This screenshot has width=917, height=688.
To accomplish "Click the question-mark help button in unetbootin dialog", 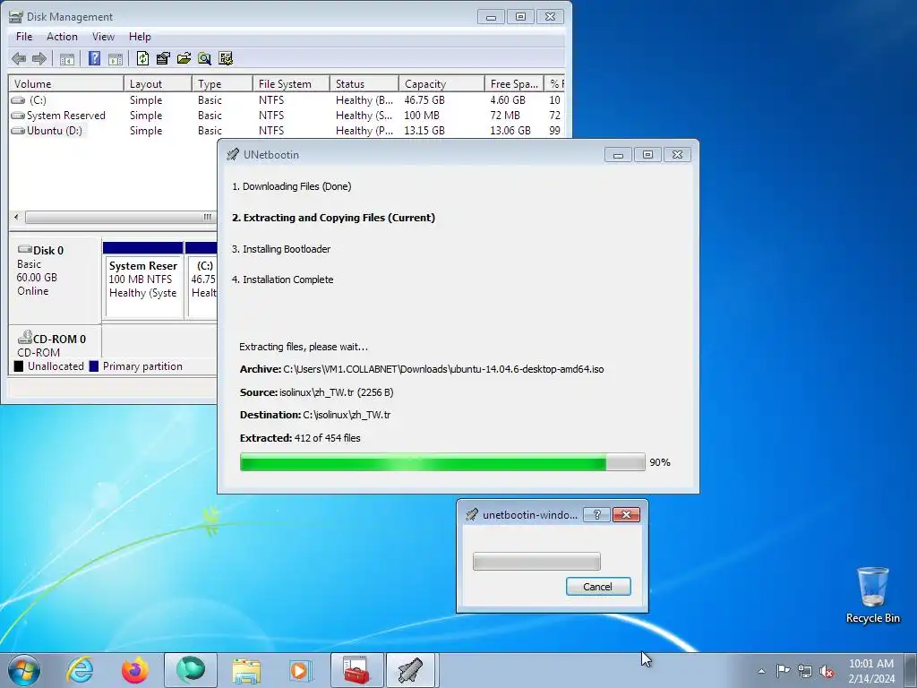I will (x=596, y=515).
